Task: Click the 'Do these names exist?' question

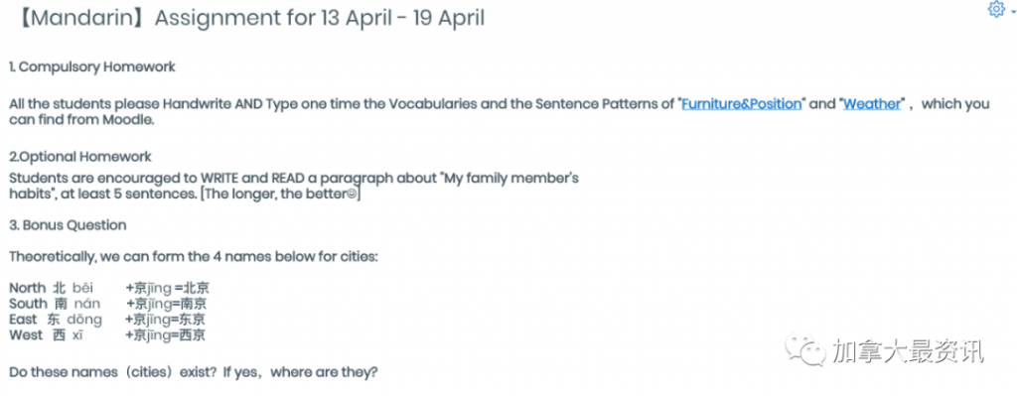Action: click(x=194, y=373)
